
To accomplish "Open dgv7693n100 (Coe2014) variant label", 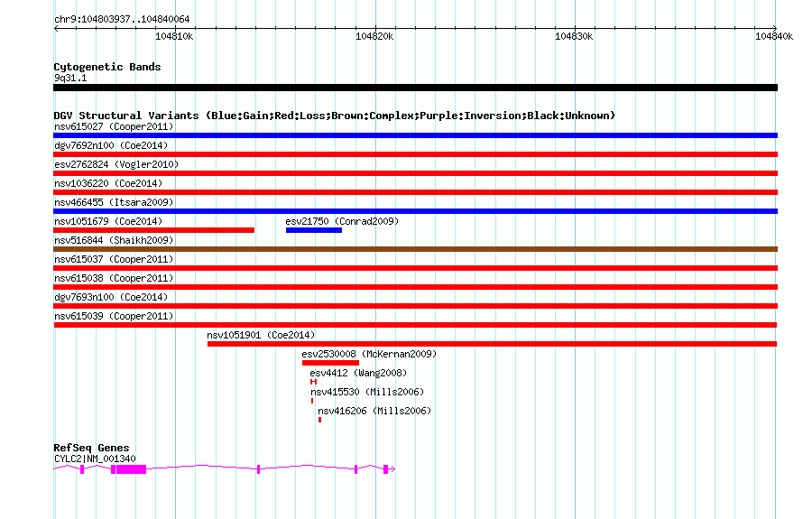I will click(111, 297).
